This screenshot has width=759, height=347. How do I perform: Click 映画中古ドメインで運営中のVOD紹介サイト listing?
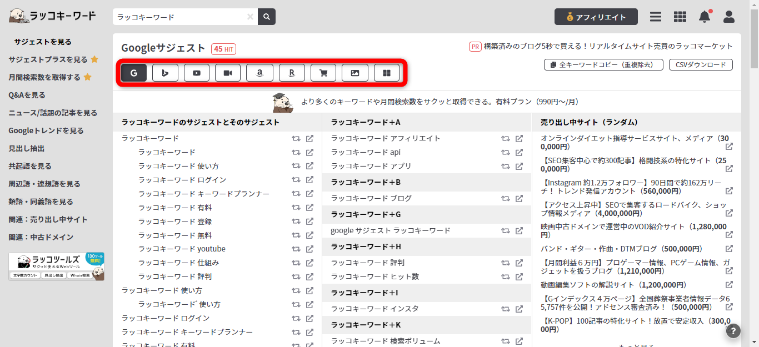click(633, 231)
